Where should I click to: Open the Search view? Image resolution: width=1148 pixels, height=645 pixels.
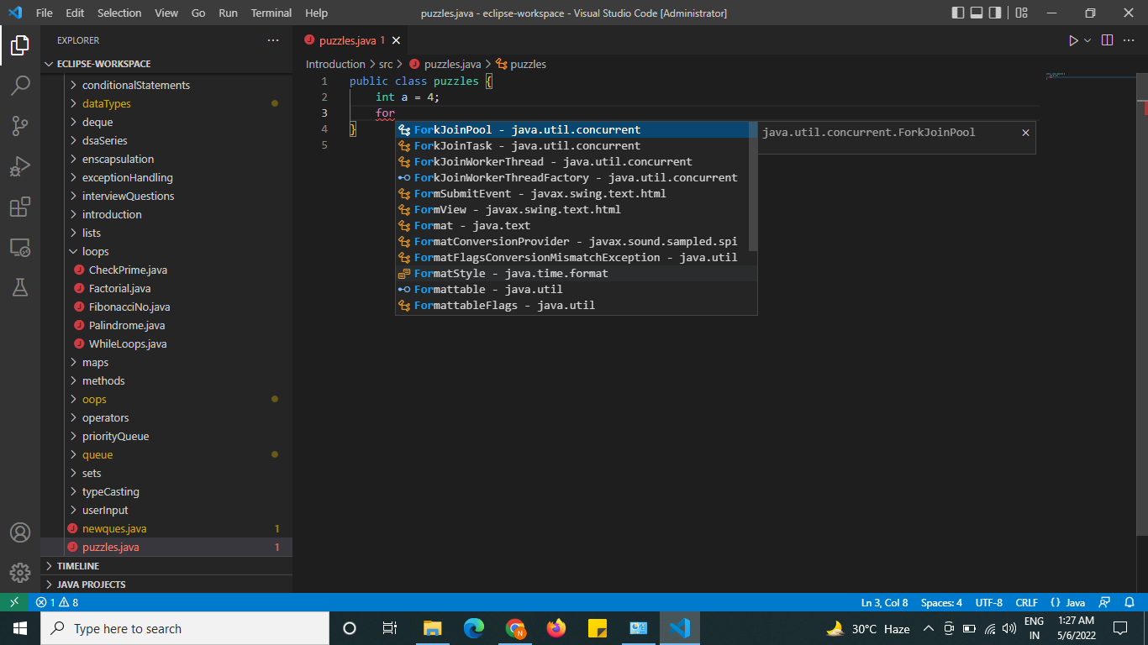21,85
